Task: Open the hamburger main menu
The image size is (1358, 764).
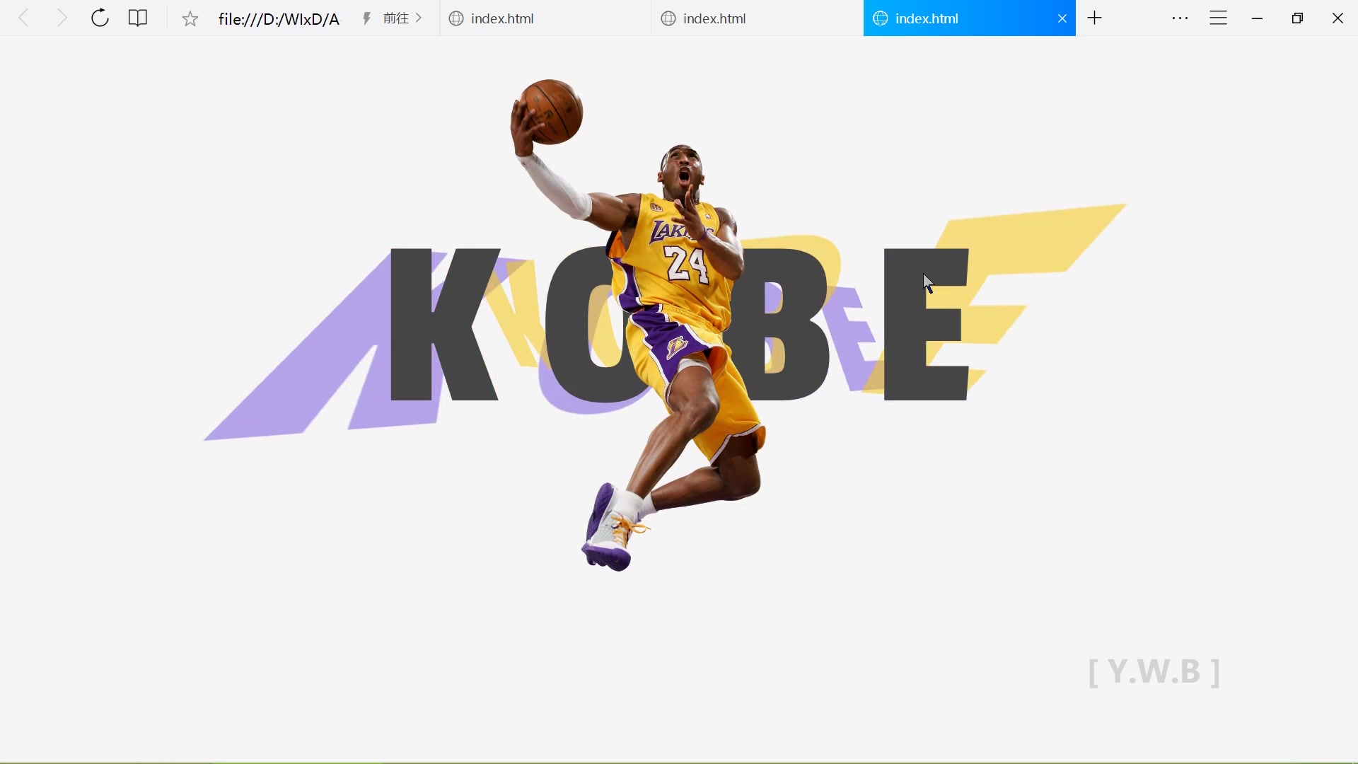Action: pyautogui.click(x=1218, y=18)
